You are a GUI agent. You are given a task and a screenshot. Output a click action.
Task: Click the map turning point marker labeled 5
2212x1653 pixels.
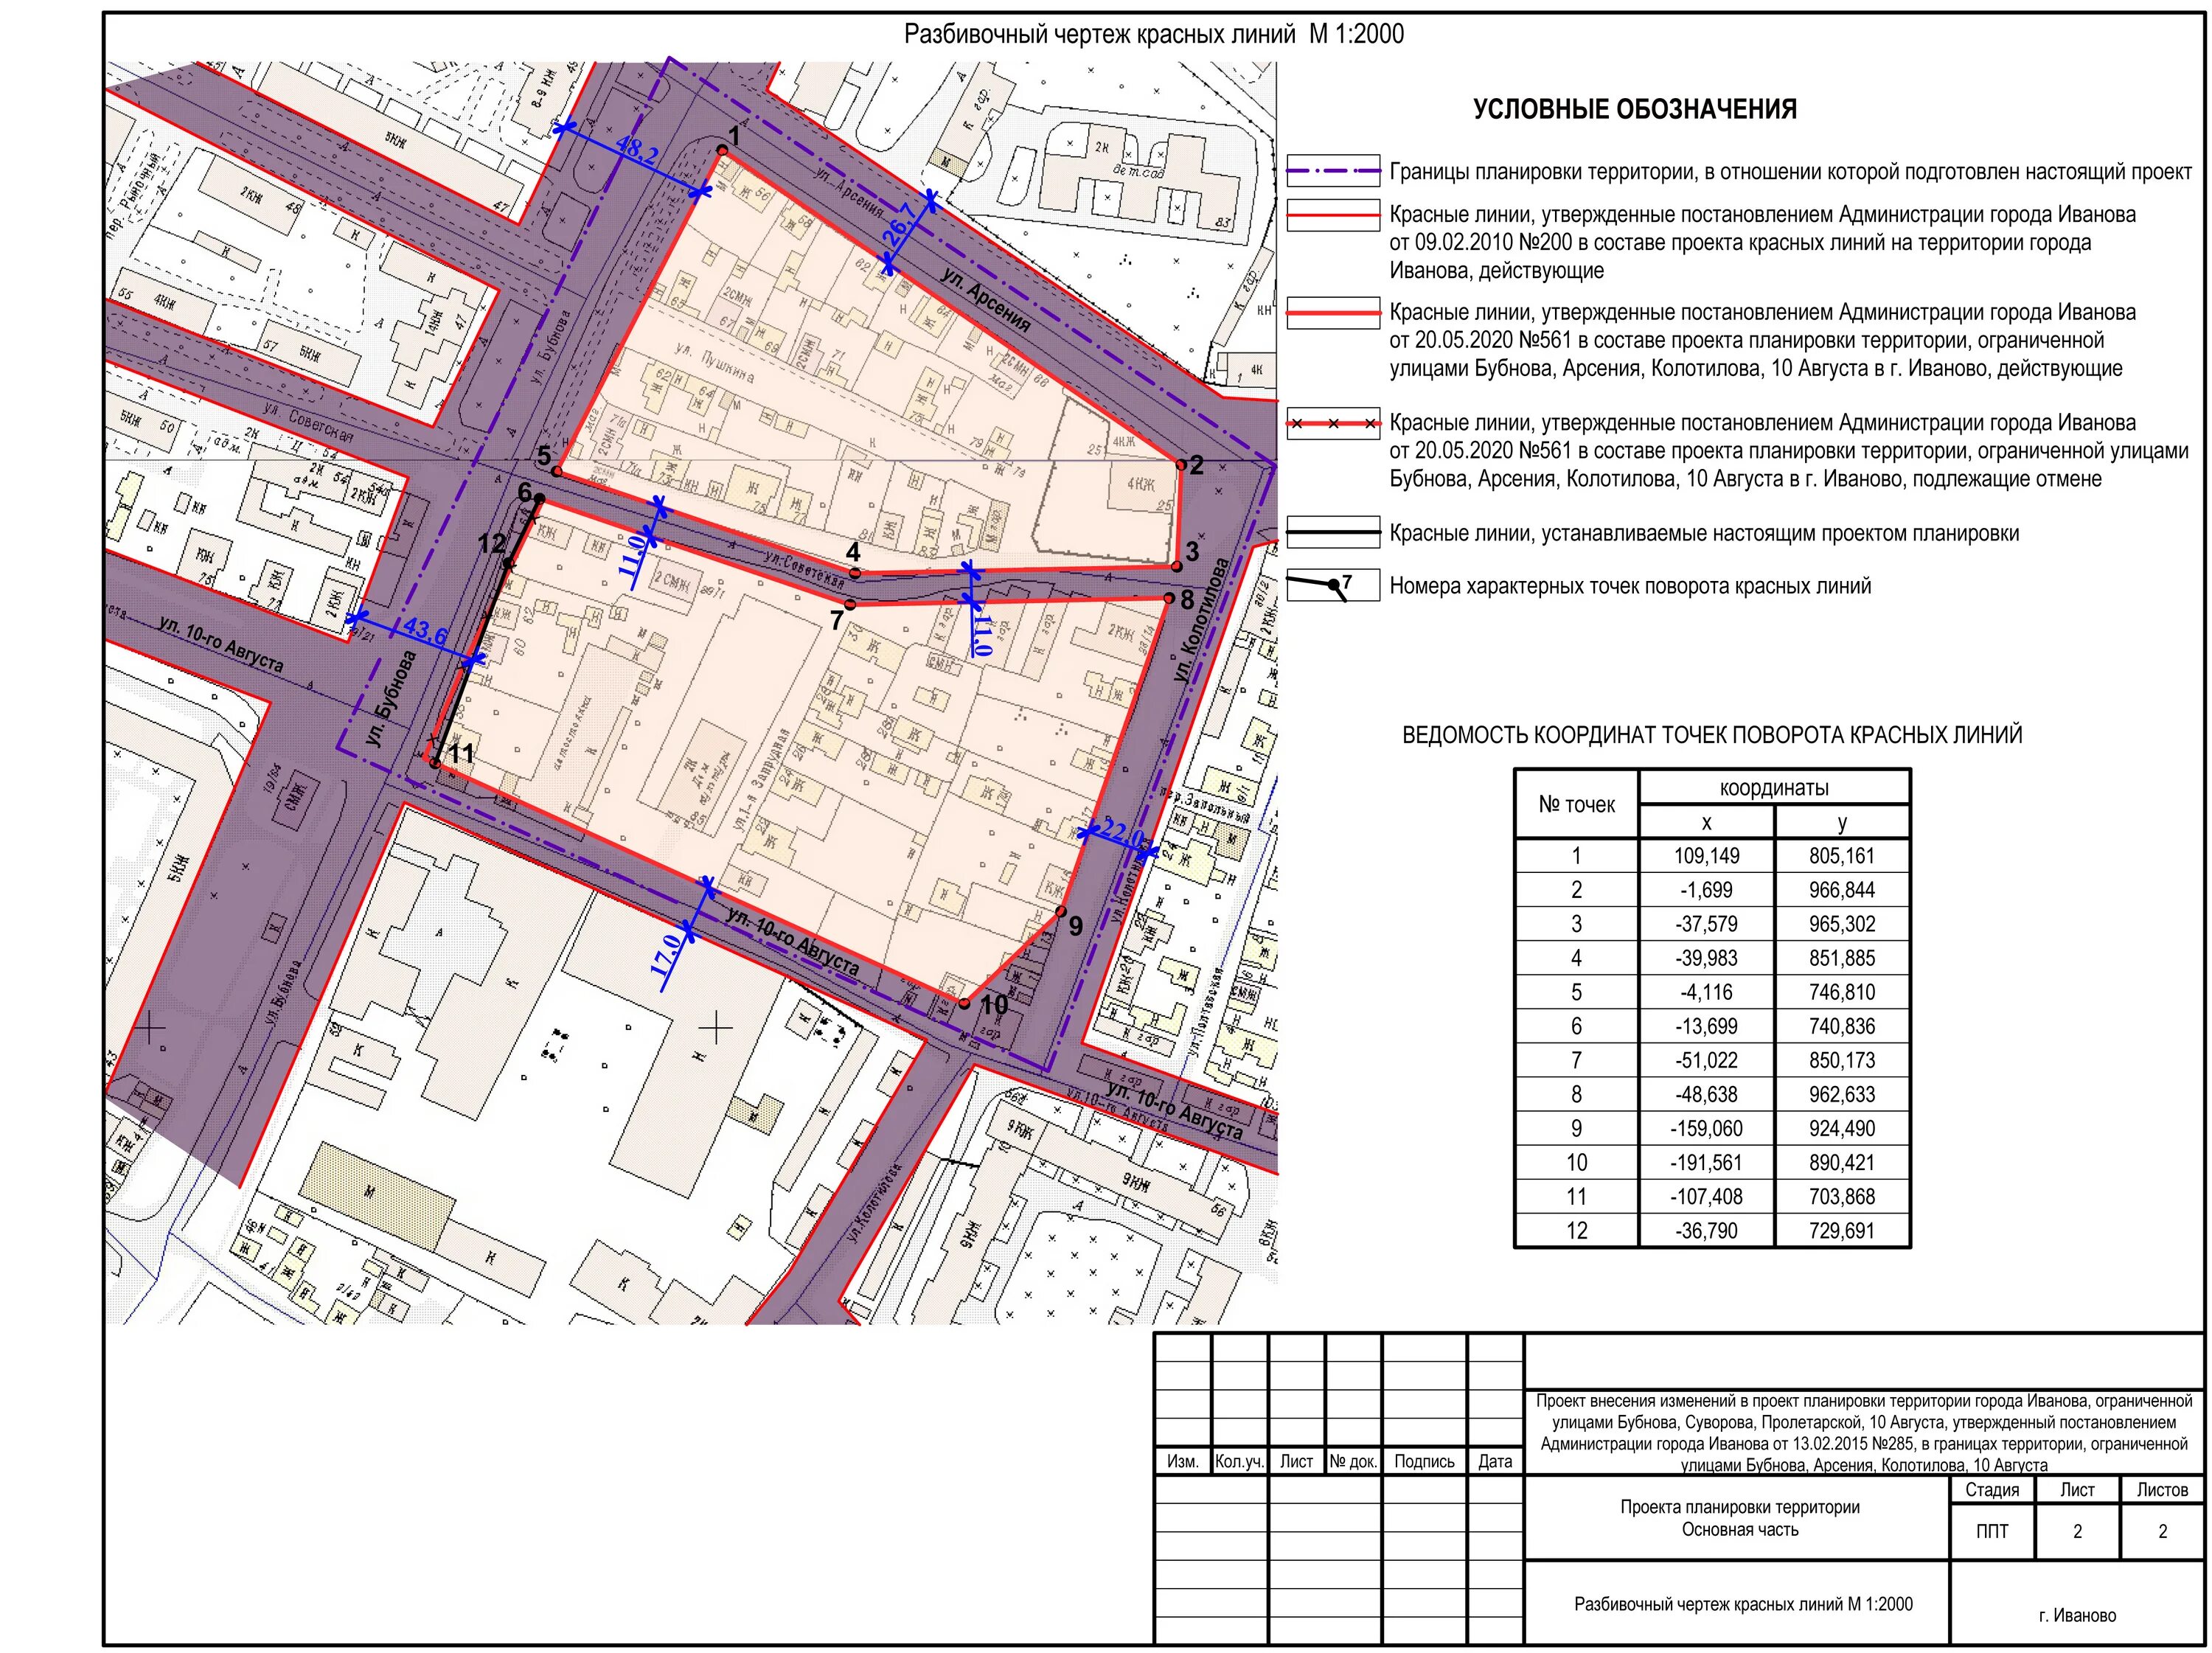click(557, 471)
